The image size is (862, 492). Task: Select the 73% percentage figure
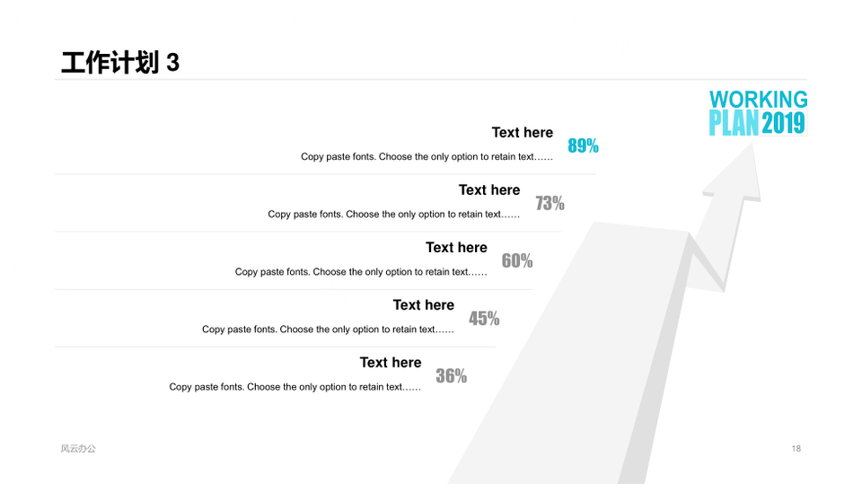coord(550,203)
